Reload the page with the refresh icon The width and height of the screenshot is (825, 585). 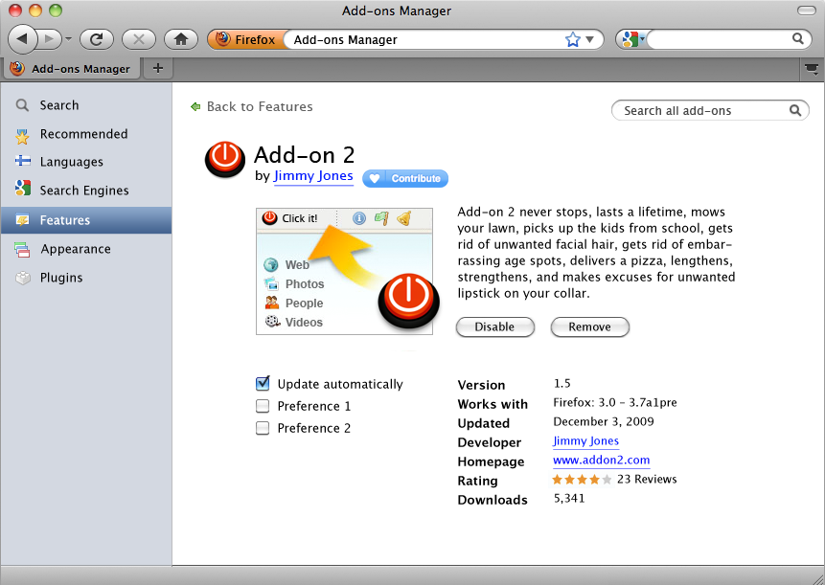coord(96,39)
